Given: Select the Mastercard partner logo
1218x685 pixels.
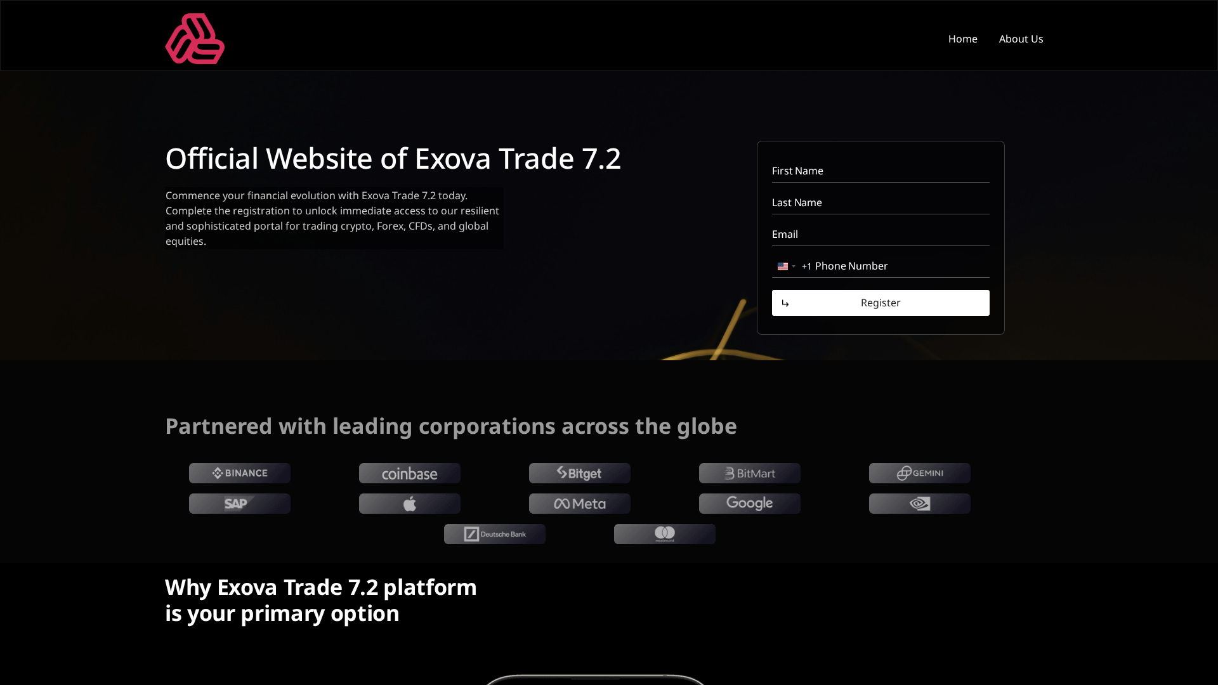Looking at the screenshot, I should [x=664, y=533].
